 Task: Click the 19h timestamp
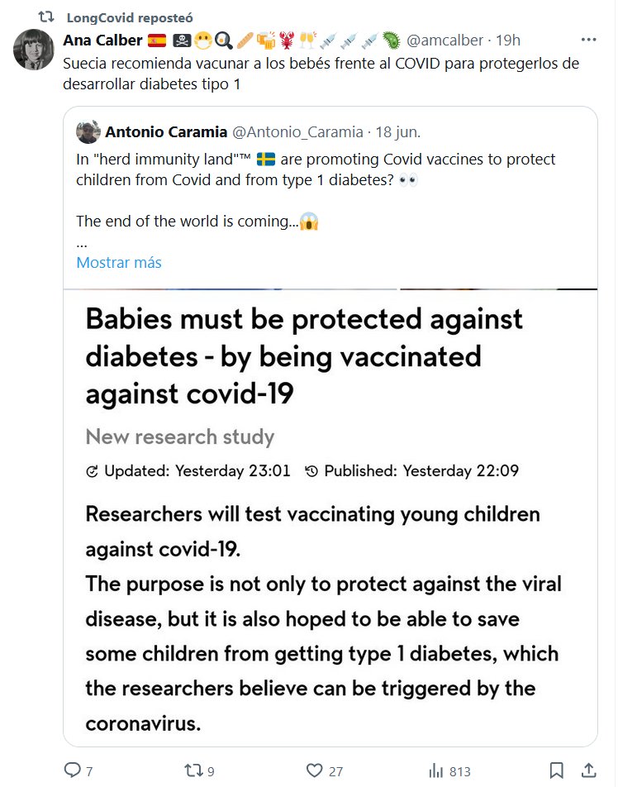507,40
